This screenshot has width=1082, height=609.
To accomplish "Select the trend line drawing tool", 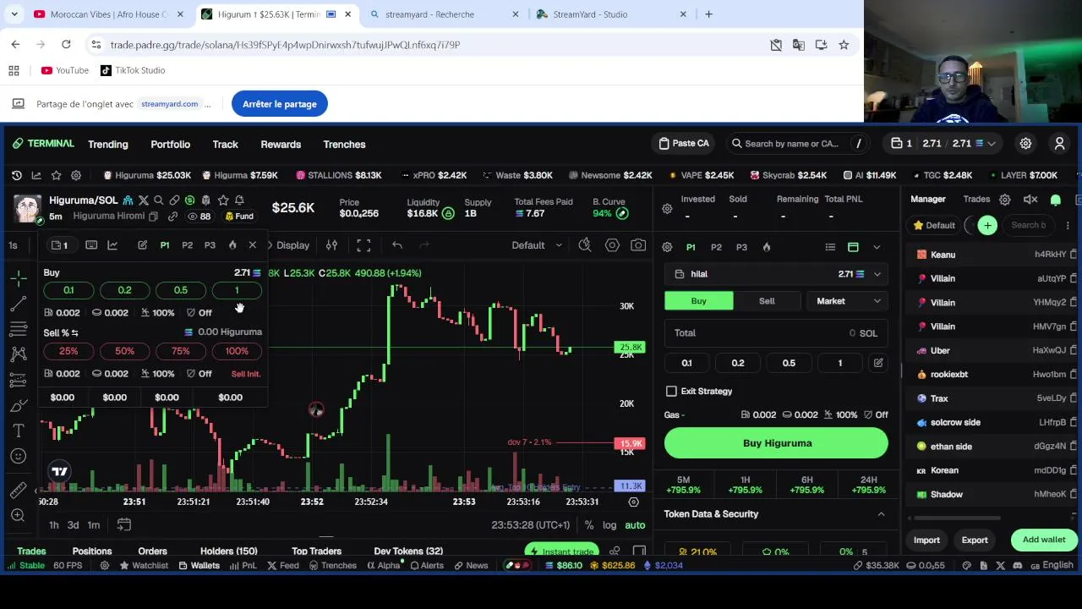I will point(18,303).
